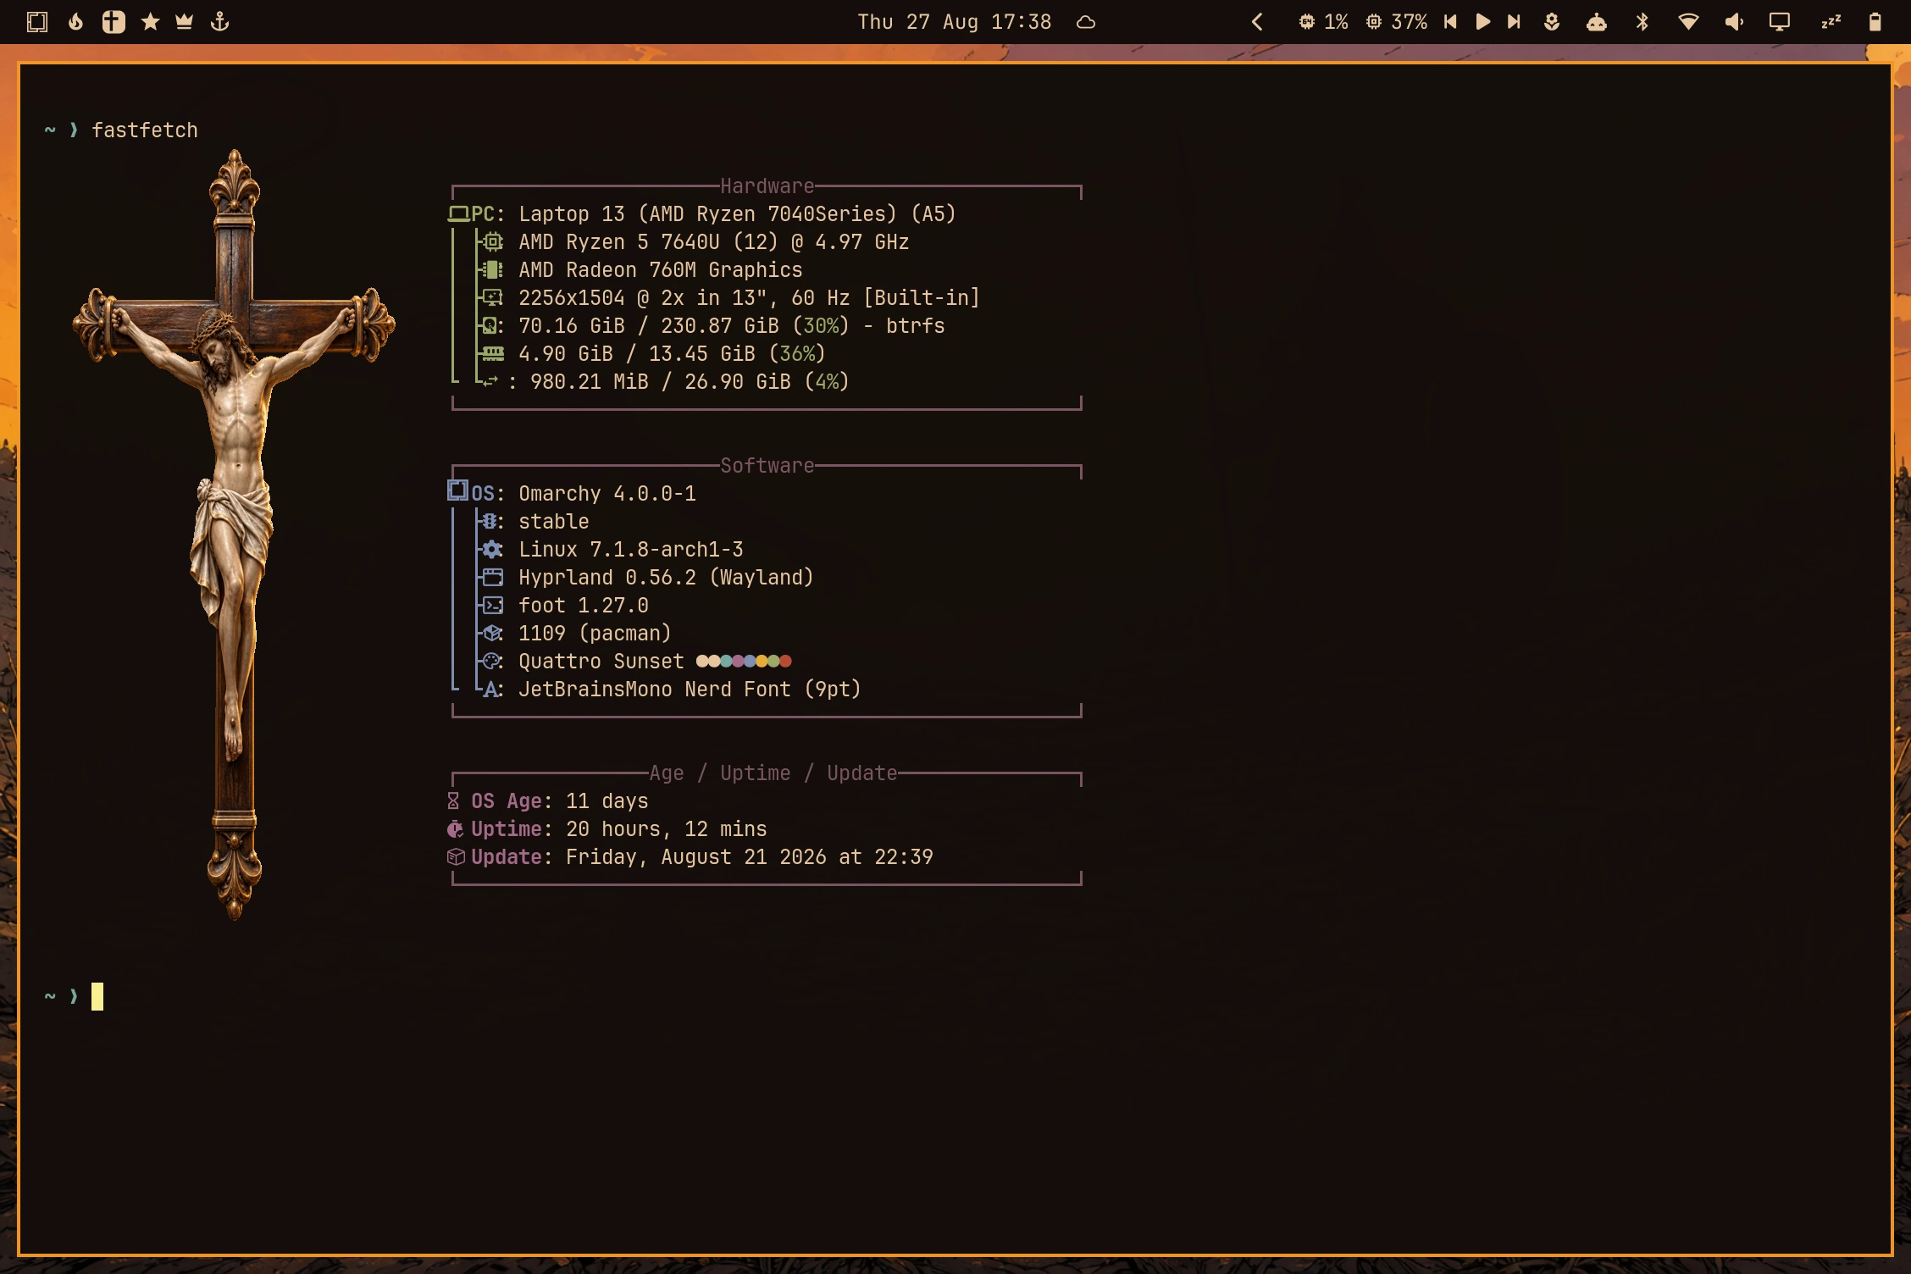1911x1274 pixels.
Task: Switch to the flame workspace icon
Action: 76,22
